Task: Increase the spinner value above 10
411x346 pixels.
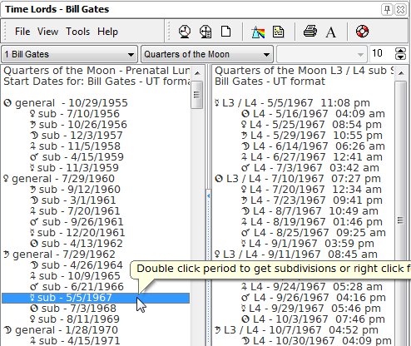Action: (400, 51)
